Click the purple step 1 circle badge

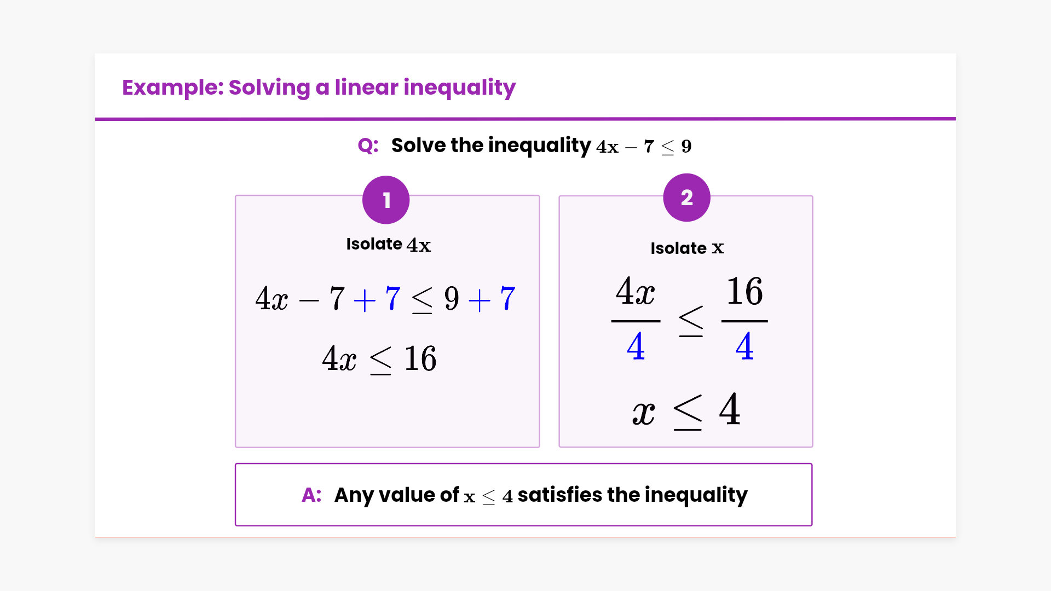386,200
